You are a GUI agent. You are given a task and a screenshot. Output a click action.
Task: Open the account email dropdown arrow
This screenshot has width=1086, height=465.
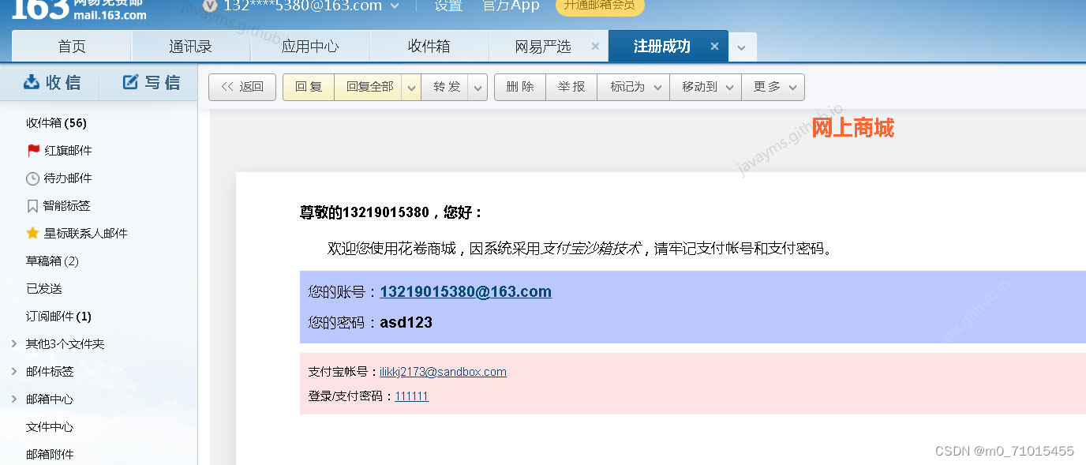(x=396, y=6)
